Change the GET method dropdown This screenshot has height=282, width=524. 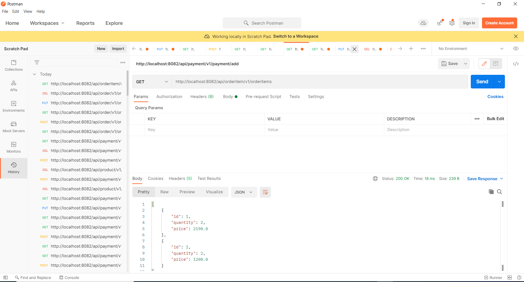152,82
